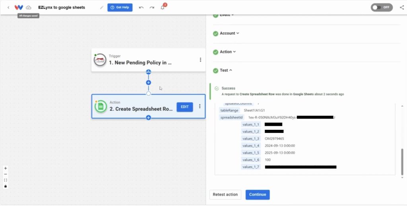The image size is (407, 206).
Task: Select the value OM2979465
Action: pos(274,139)
